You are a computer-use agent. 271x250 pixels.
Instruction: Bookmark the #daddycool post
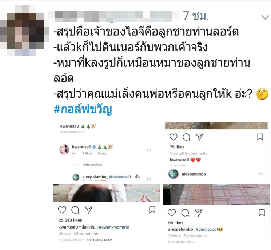click(x=262, y=213)
